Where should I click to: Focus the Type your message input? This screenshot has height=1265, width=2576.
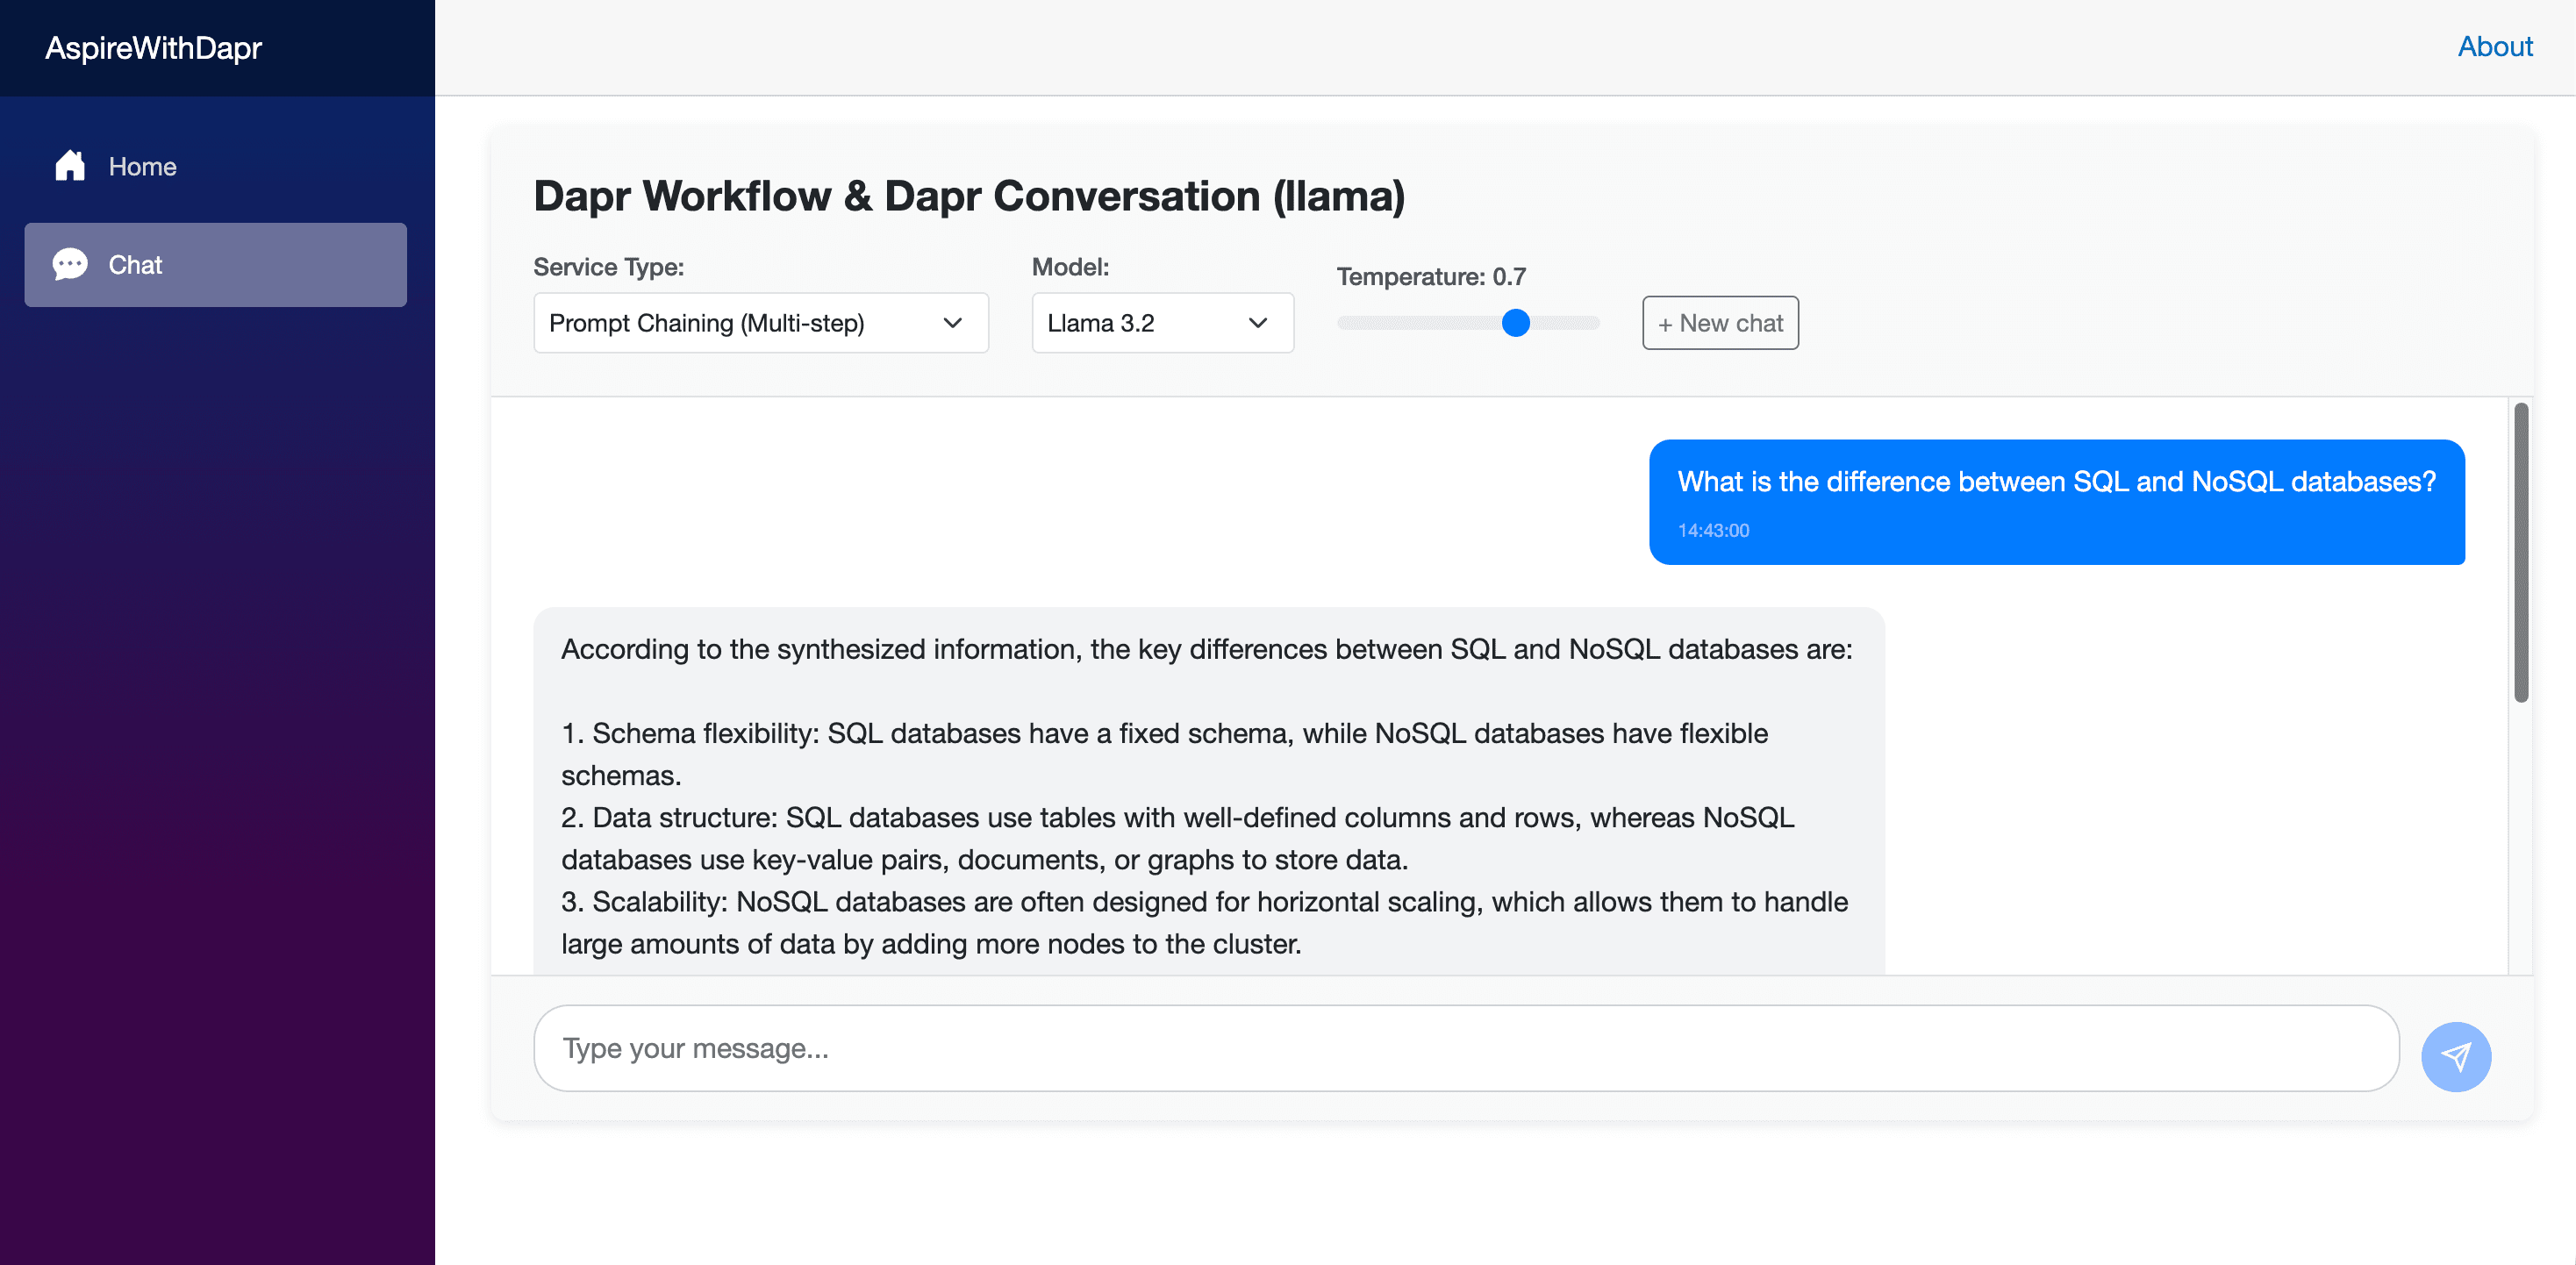1466,1048
